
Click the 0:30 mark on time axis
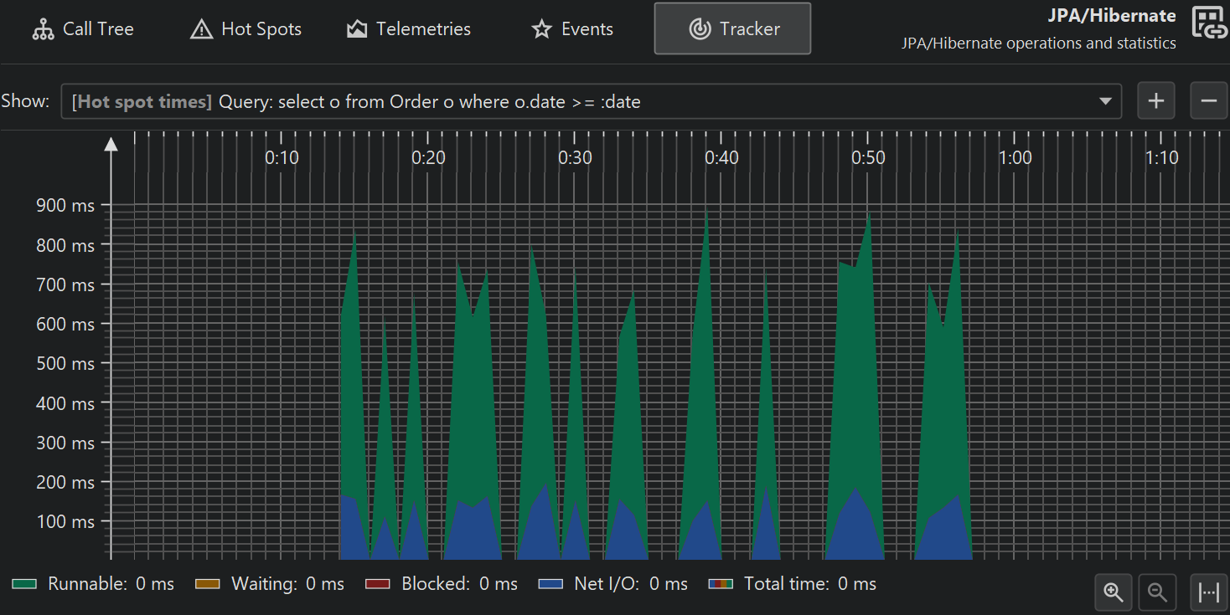[x=575, y=157]
